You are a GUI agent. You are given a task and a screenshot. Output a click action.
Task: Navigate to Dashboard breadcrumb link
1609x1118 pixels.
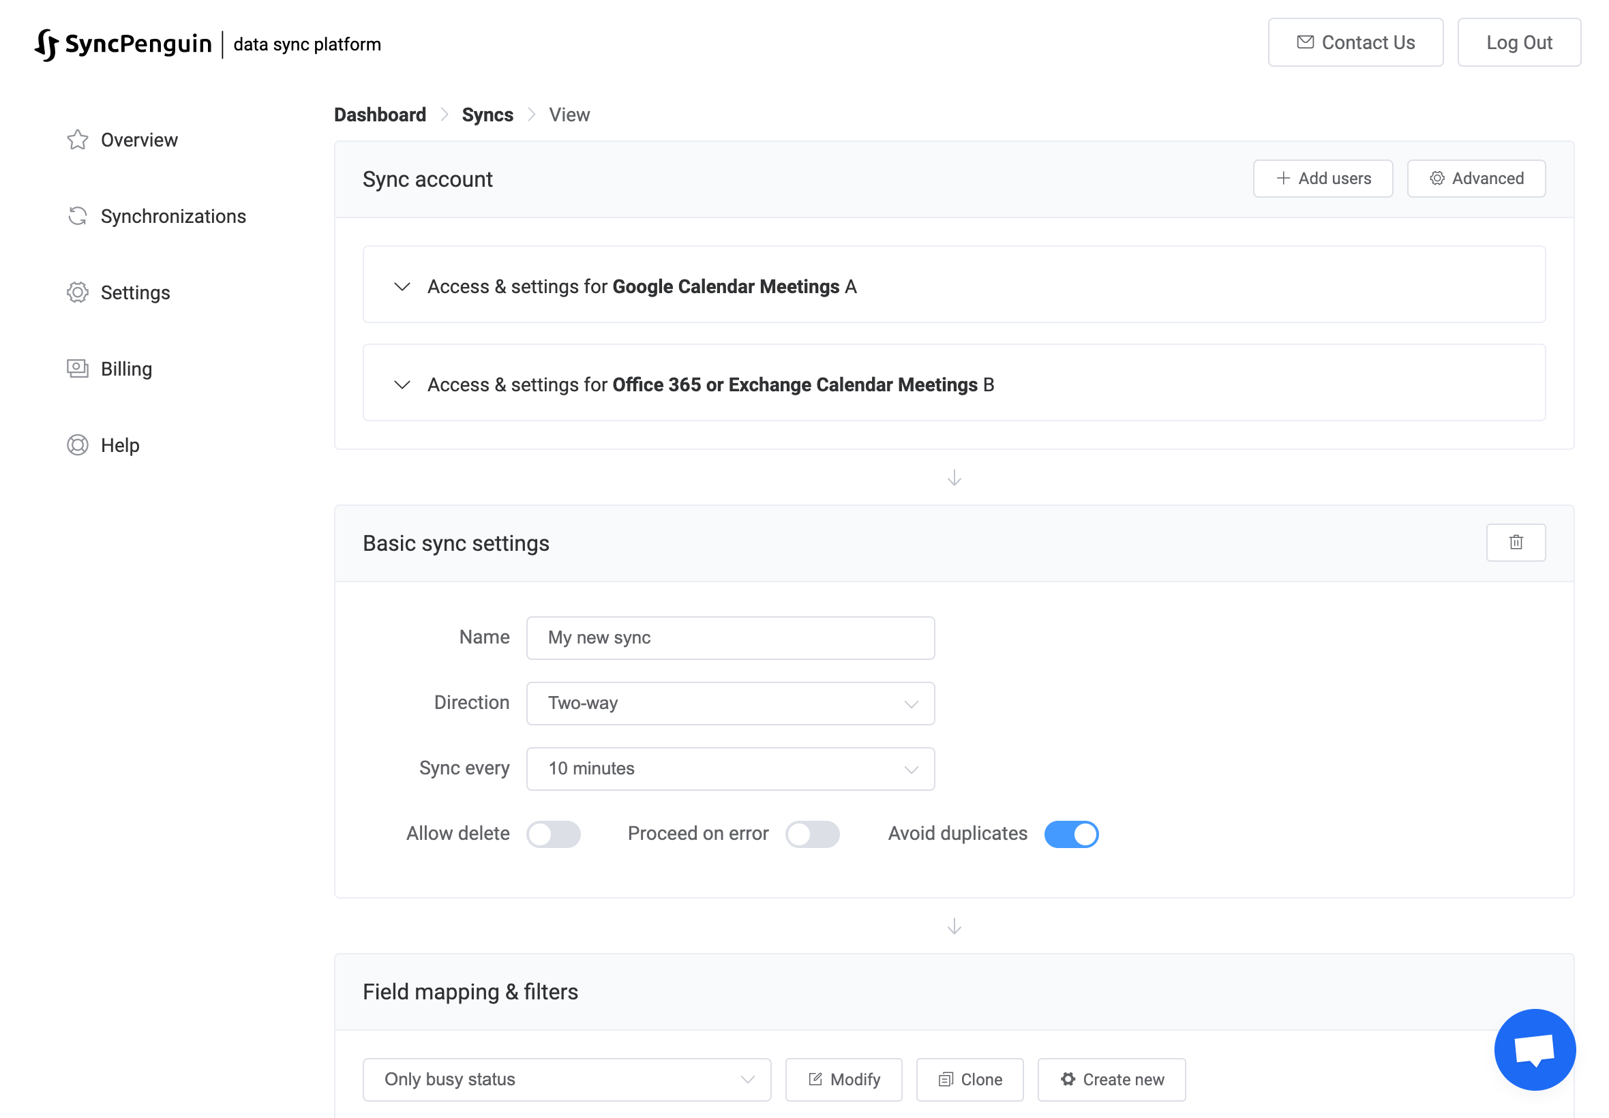coord(380,115)
